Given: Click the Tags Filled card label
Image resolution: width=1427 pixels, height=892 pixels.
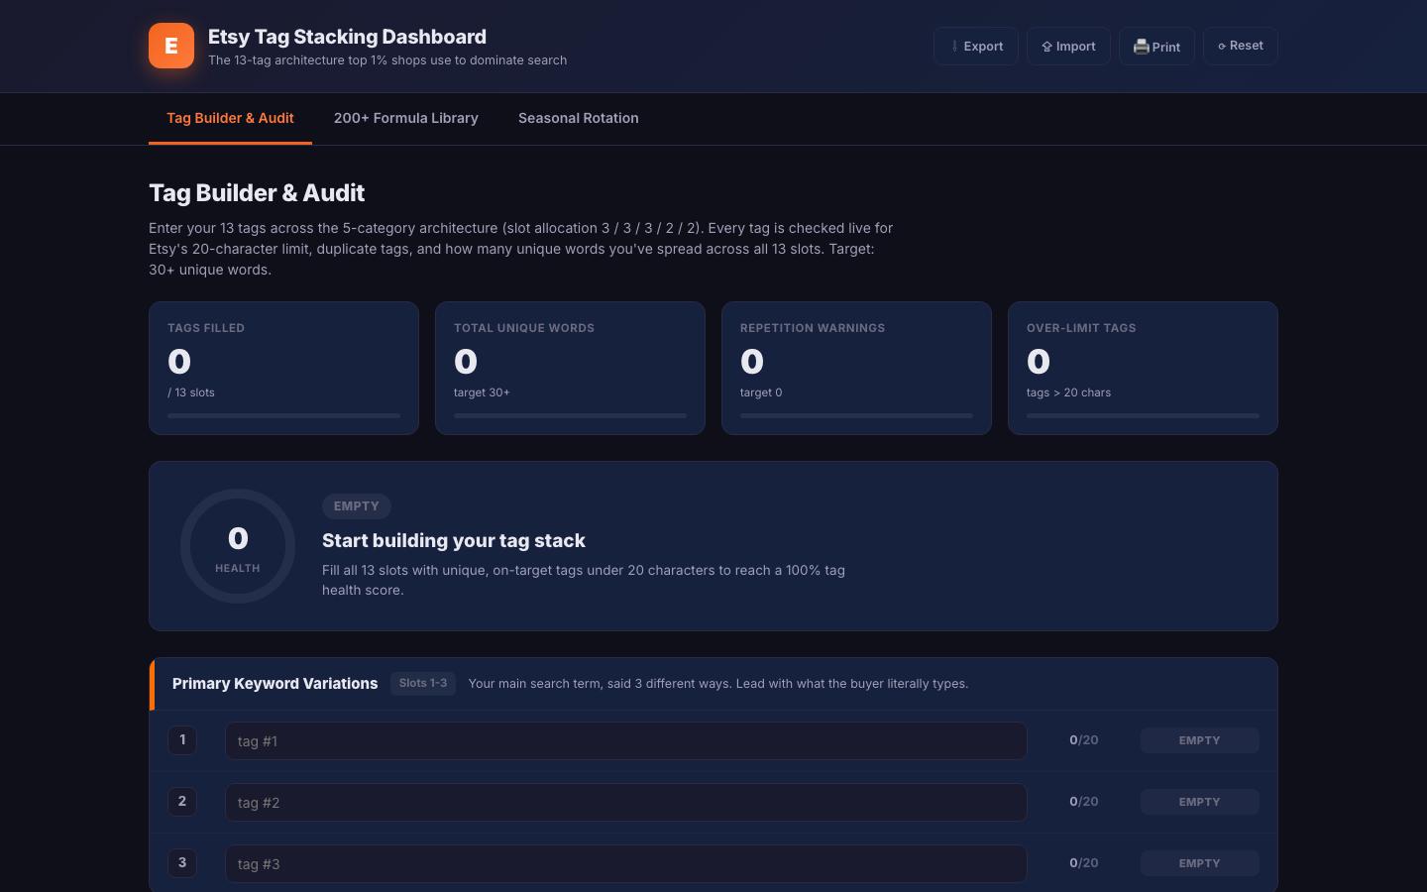Looking at the screenshot, I should [x=206, y=328].
